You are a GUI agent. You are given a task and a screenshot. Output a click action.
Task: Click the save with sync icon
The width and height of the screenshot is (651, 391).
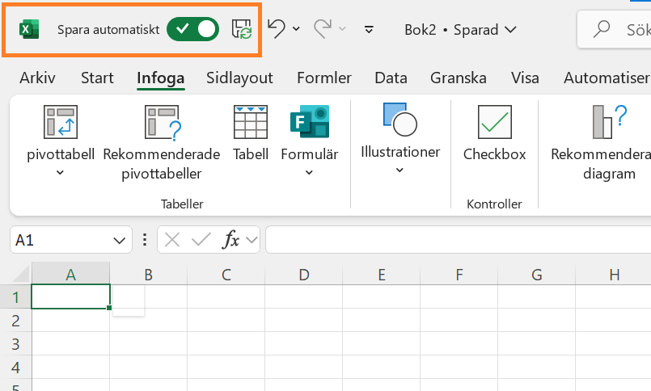click(242, 29)
